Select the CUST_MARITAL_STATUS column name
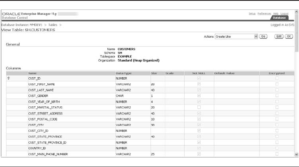The image size is (299, 167). click(45, 108)
